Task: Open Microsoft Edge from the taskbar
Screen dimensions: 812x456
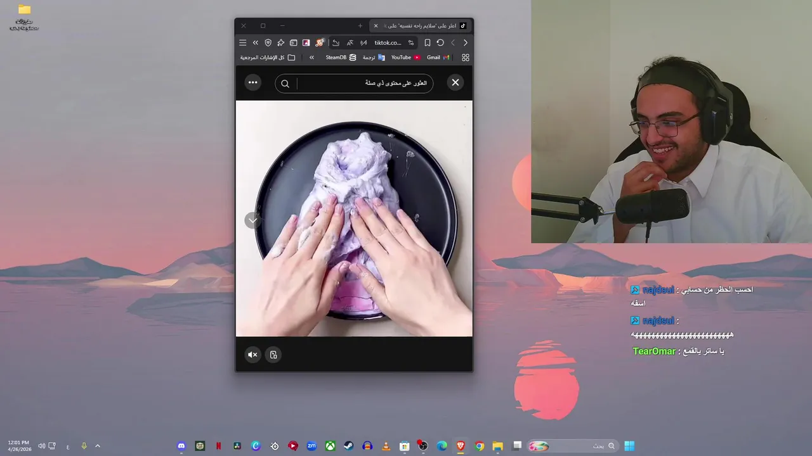Action: pyautogui.click(x=442, y=446)
